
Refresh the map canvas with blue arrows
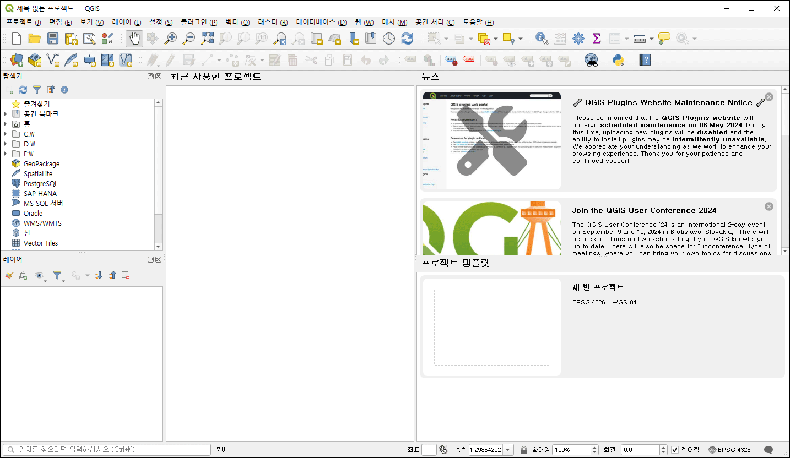click(x=407, y=39)
